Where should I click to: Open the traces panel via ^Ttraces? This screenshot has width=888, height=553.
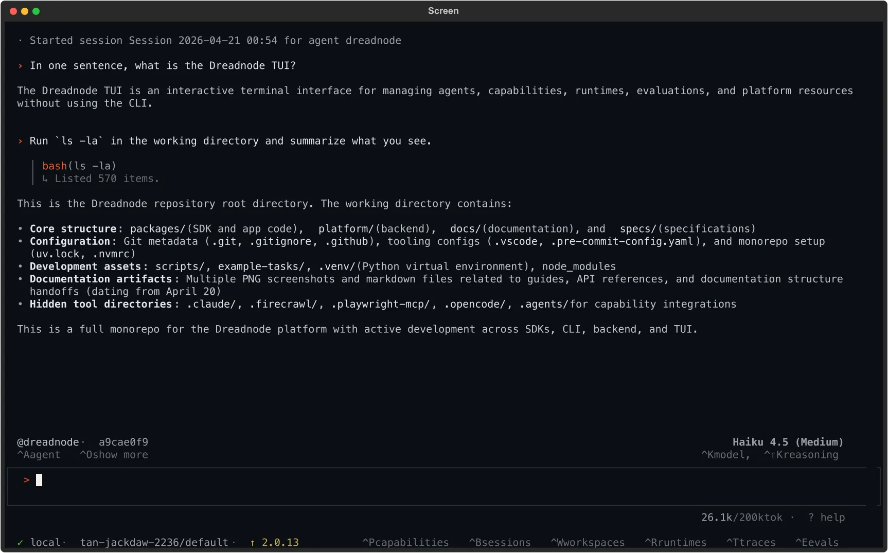click(x=751, y=542)
